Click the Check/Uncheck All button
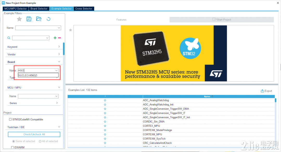Image resolution: width=281 pixels, height=152 pixels. tap(34, 135)
